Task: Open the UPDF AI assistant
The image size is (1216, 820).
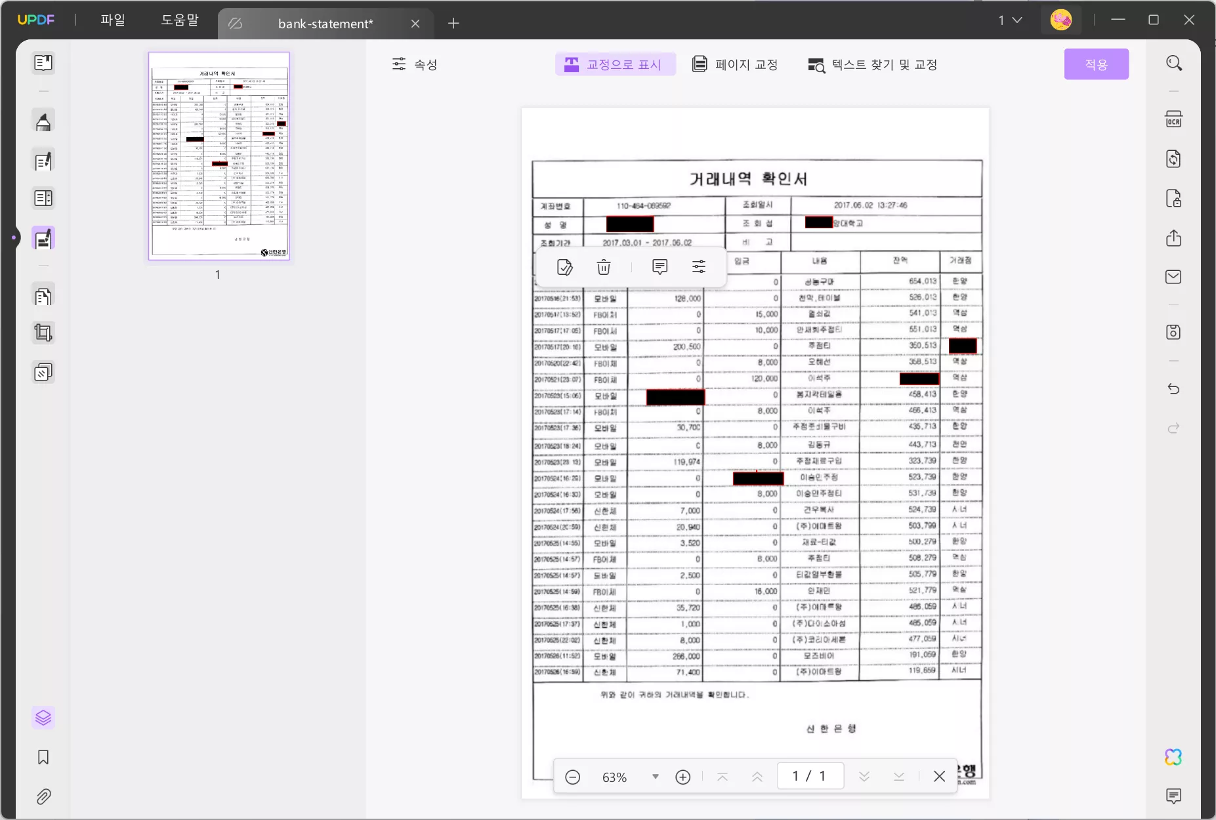Action: (x=1173, y=757)
